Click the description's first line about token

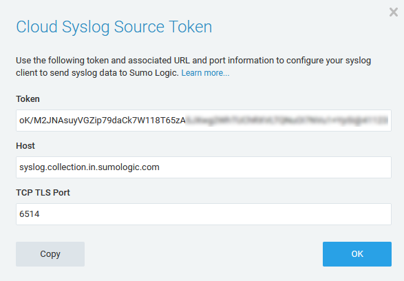[193, 61]
